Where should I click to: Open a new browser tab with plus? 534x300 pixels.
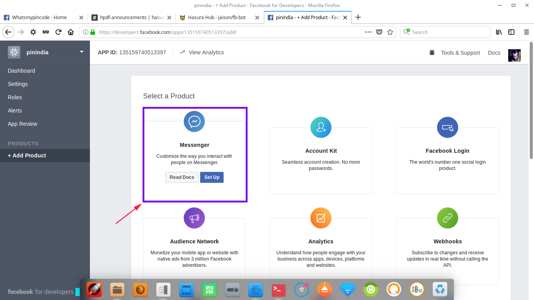click(358, 17)
